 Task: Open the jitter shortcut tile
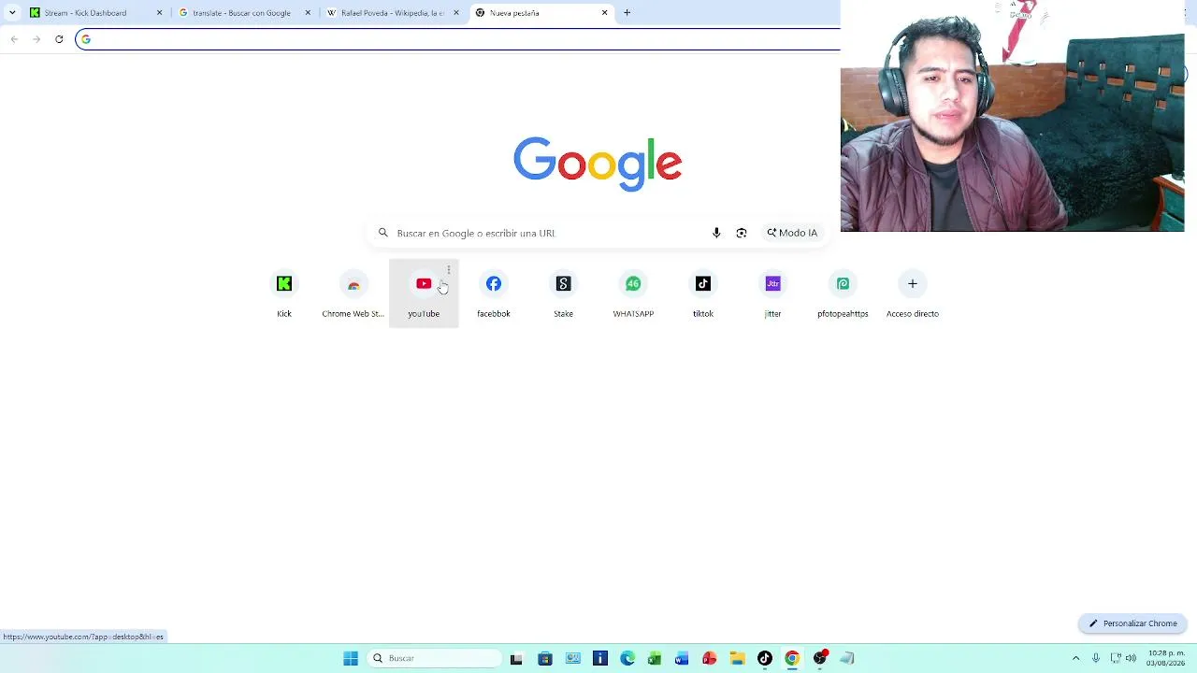pos(772,294)
